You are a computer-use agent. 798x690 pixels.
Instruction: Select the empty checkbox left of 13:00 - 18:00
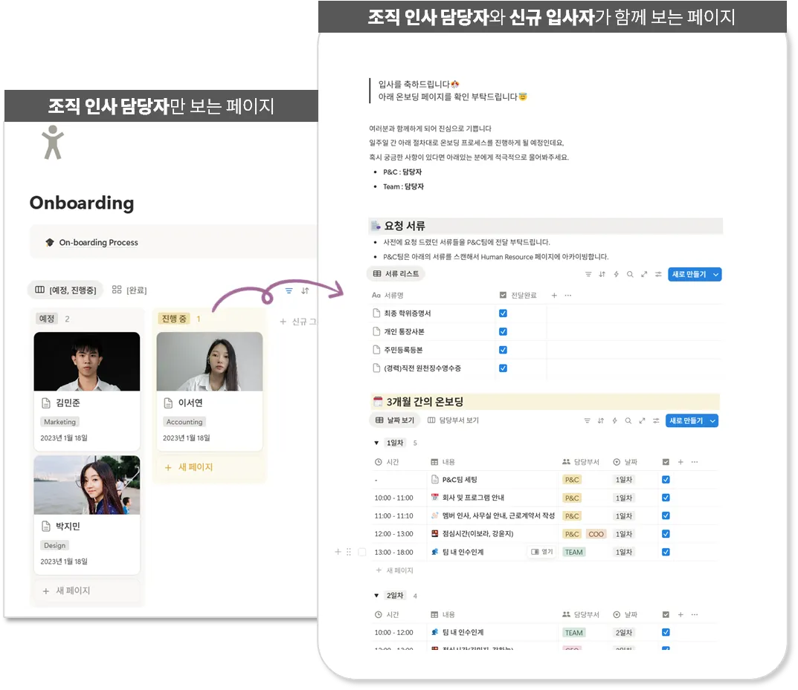click(362, 553)
